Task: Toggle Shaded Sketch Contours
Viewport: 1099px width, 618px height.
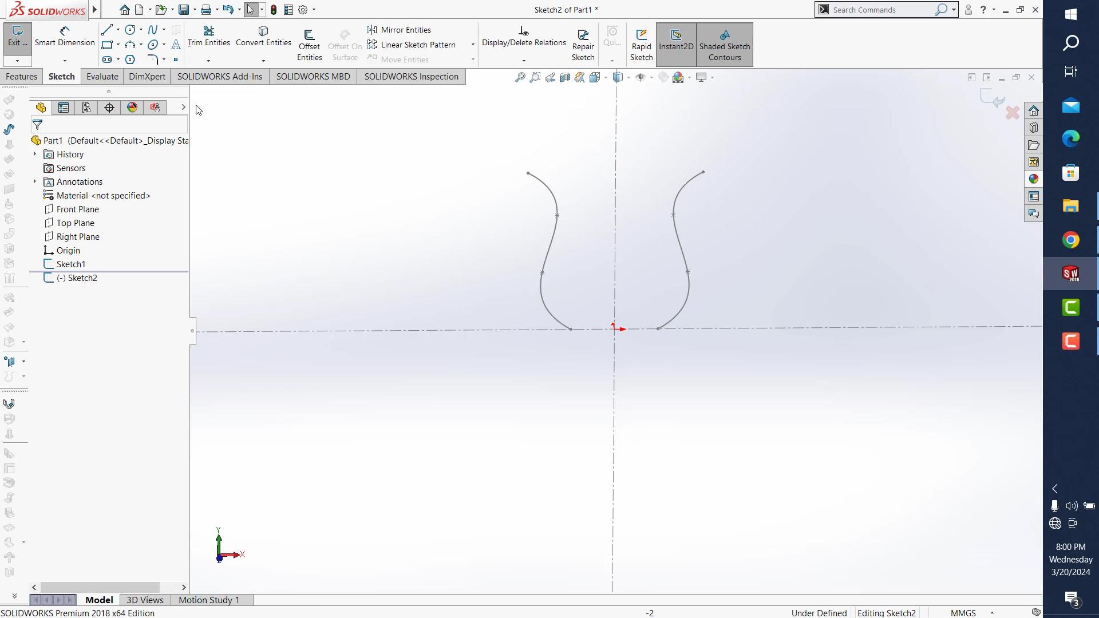Action: (724, 45)
